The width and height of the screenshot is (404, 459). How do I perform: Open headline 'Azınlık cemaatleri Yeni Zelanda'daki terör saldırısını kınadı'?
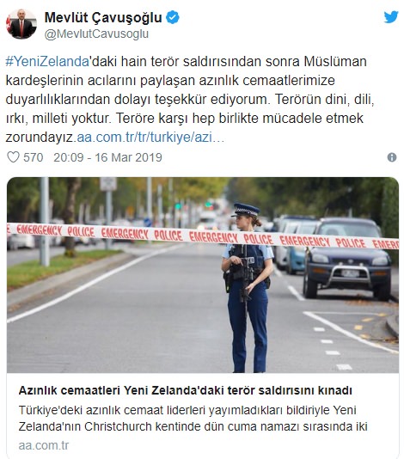click(x=186, y=390)
